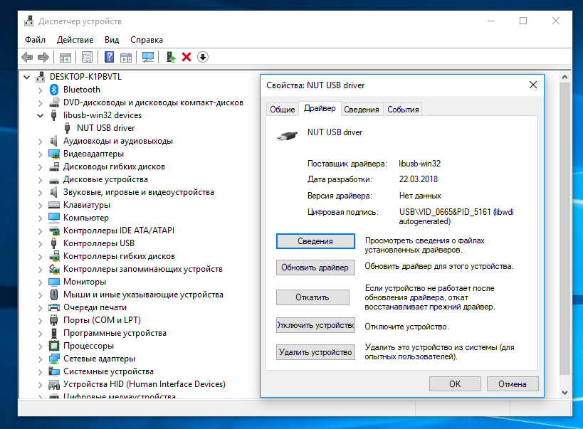583x429 pixels.
Task: Click the round down-arrow toolbar icon
Action: 203,57
